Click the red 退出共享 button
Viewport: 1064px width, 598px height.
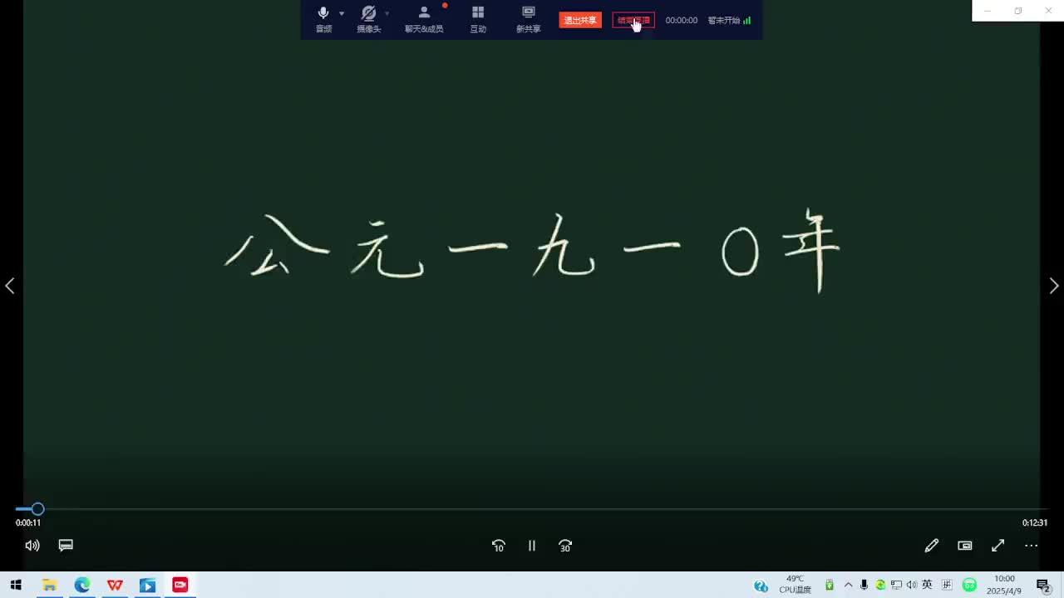click(x=580, y=20)
